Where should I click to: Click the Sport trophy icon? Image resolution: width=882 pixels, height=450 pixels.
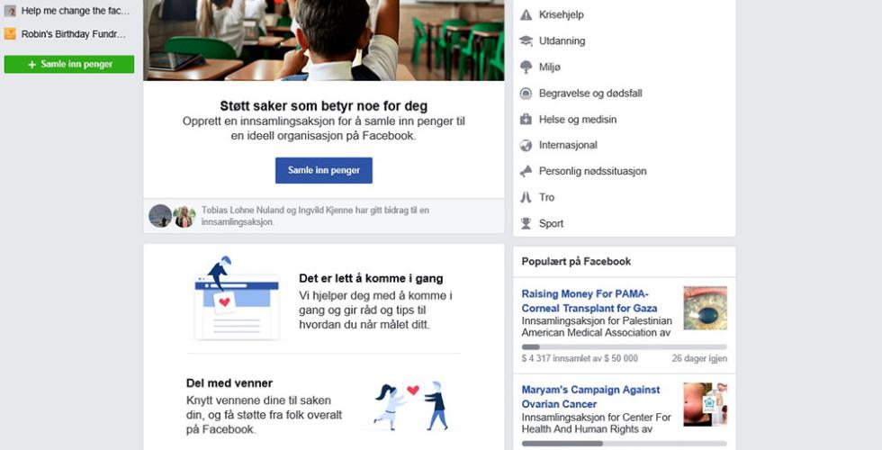(526, 223)
